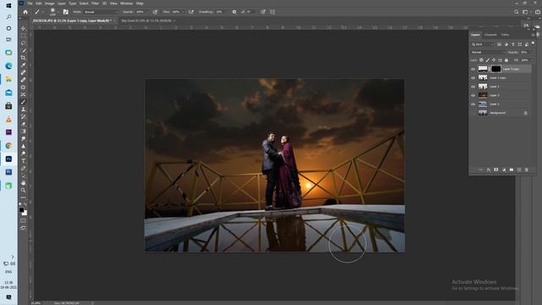Click the foreground color swatch

21,210
